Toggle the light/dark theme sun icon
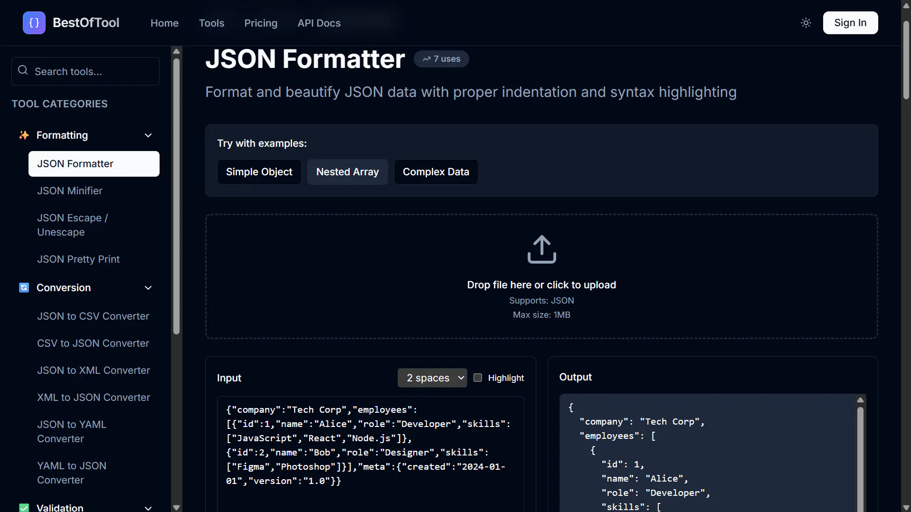This screenshot has height=512, width=911. tap(806, 23)
